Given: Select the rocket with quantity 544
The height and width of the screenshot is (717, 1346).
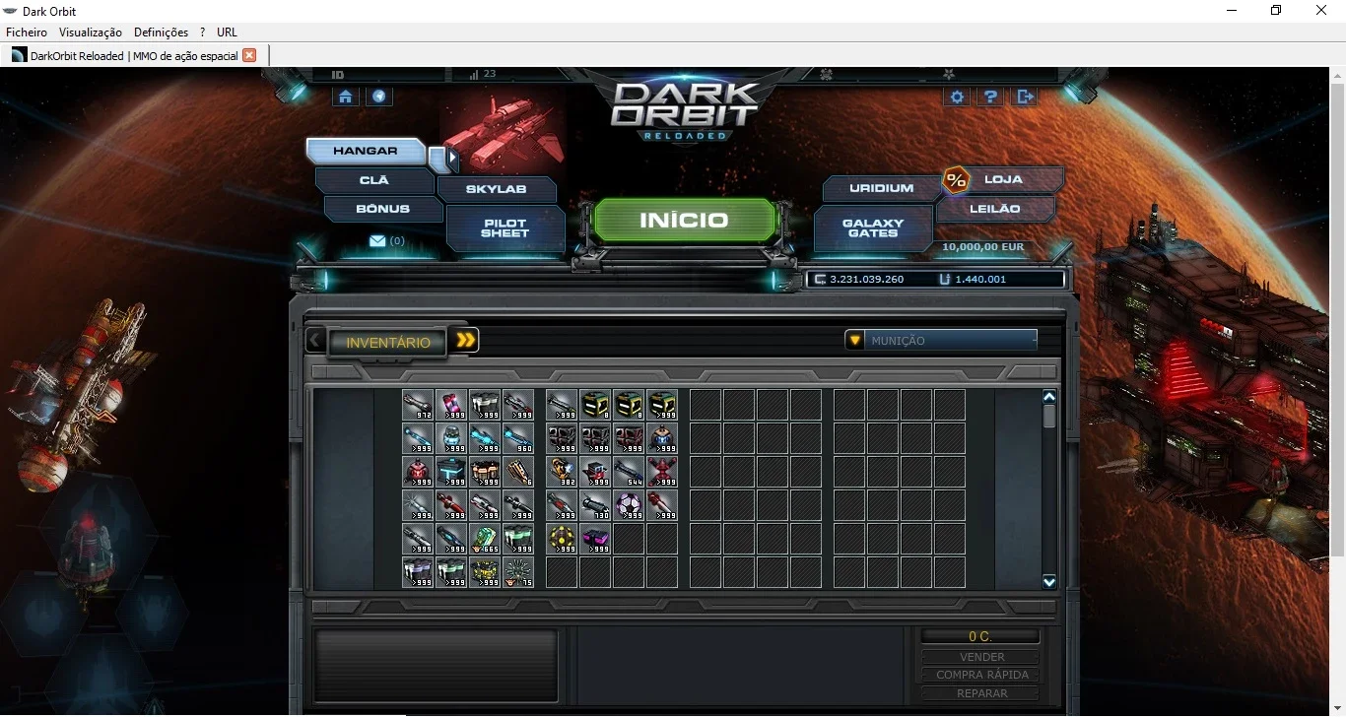Looking at the screenshot, I should pyautogui.click(x=629, y=472).
